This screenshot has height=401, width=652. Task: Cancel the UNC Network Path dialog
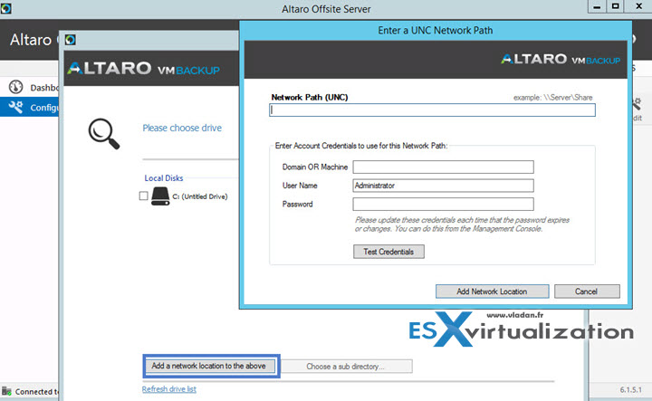point(587,291)
